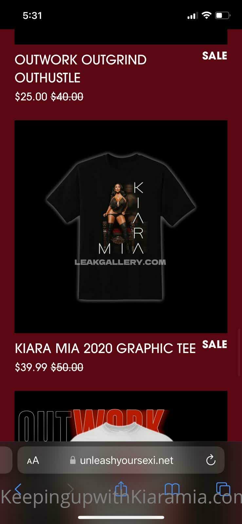Select the $25.00 sale price
This screenshot has width=242, height=524.
point(31,97)
